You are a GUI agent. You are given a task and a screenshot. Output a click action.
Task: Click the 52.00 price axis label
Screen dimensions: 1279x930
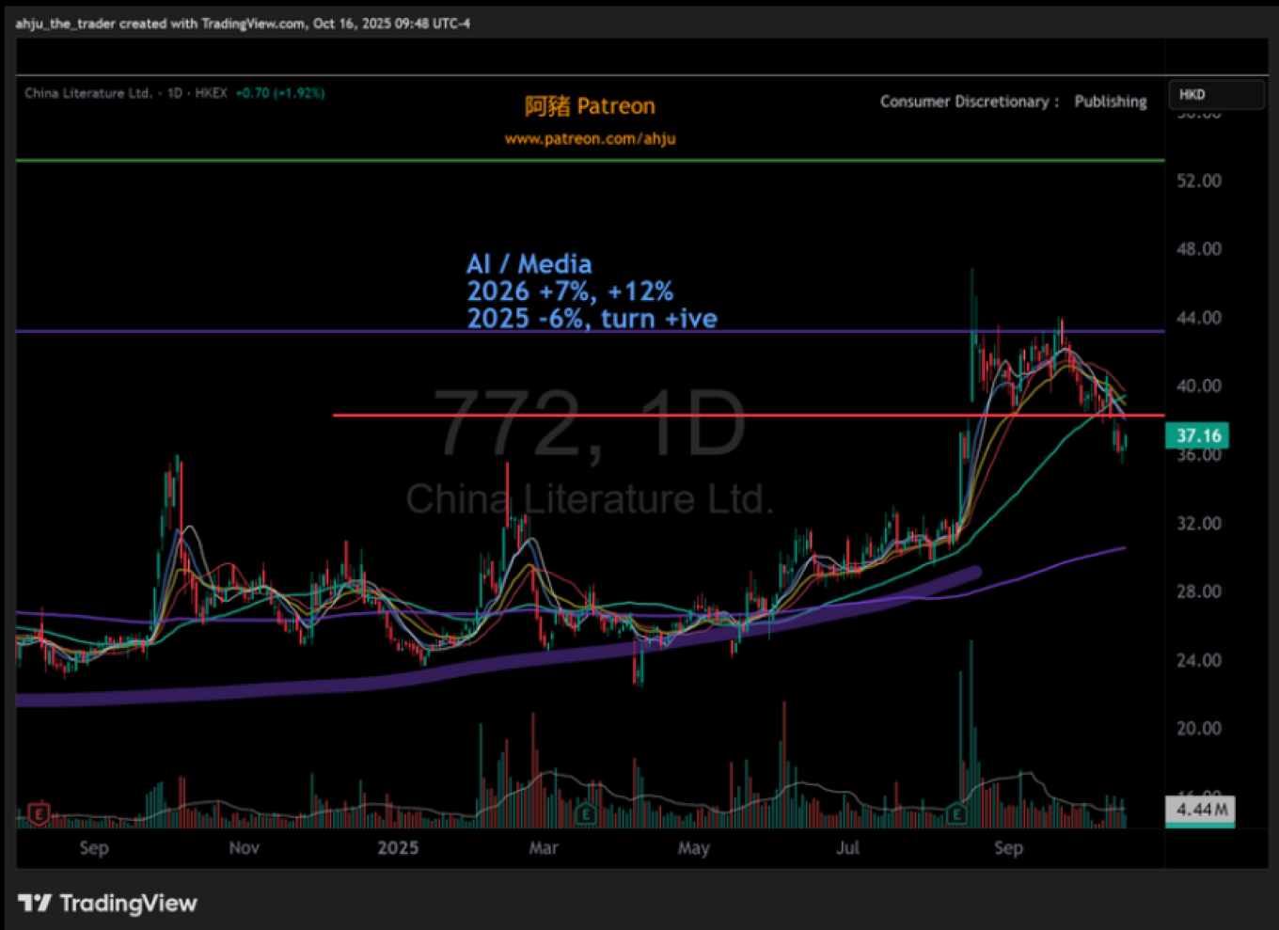(x=1198, y=181)
